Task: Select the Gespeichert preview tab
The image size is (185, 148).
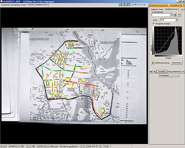Action: (x=5, y=5)
